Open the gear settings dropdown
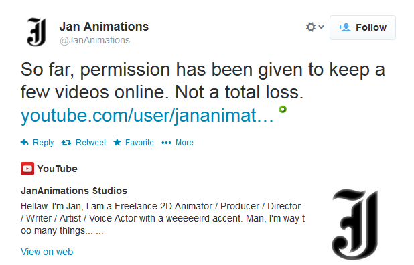 click(x=314, y=27)
